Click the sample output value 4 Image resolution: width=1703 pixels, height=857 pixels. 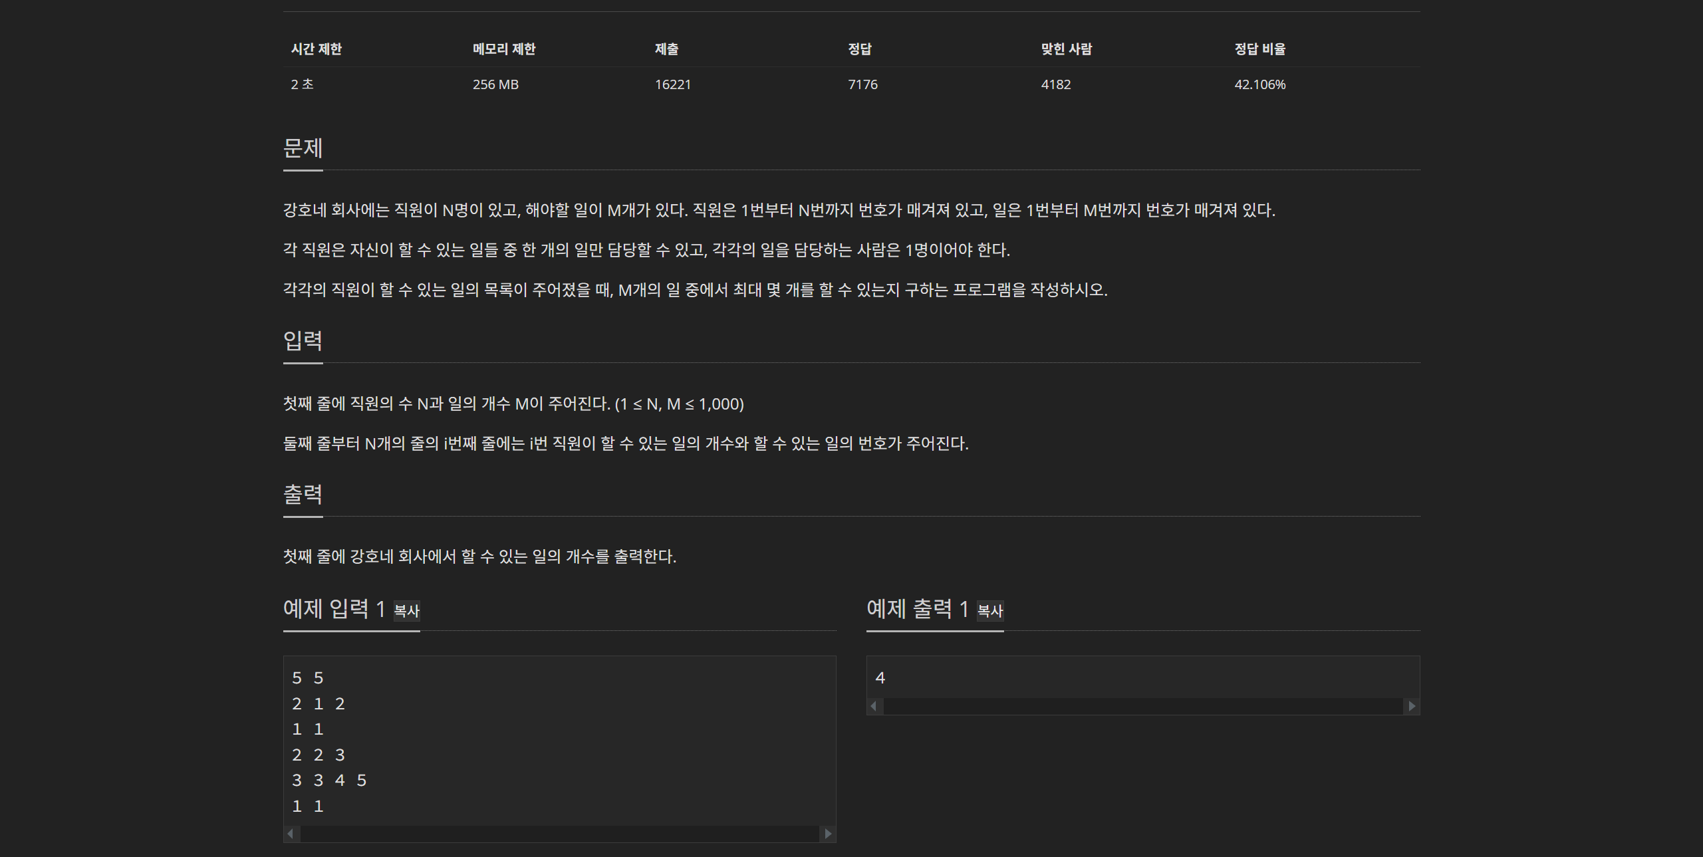[880, 677]
